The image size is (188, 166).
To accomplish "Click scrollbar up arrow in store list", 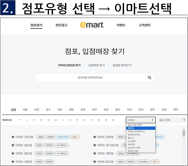I will (x=184, y=129).
